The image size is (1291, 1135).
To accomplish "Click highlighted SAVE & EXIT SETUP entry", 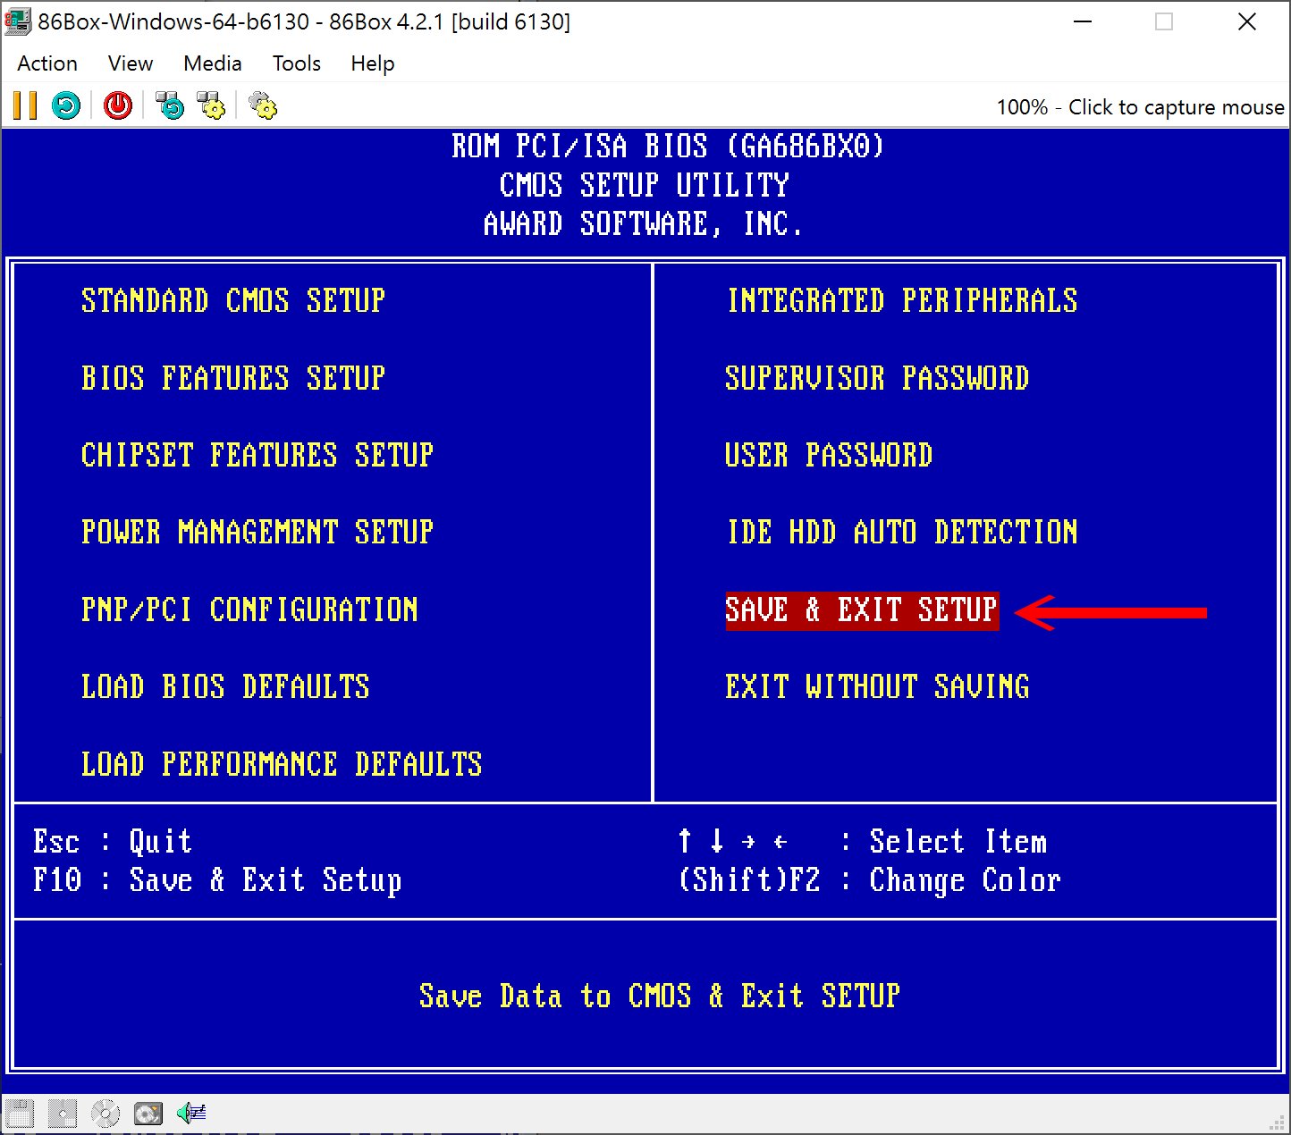I will (x=862, y=610).
